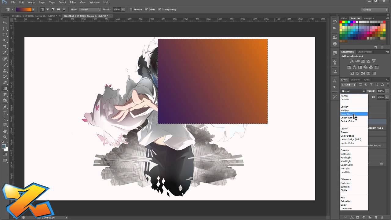Select the Crop tool
Image resolution: width=391 pixels, height=220 pixels.
point(5,46)
